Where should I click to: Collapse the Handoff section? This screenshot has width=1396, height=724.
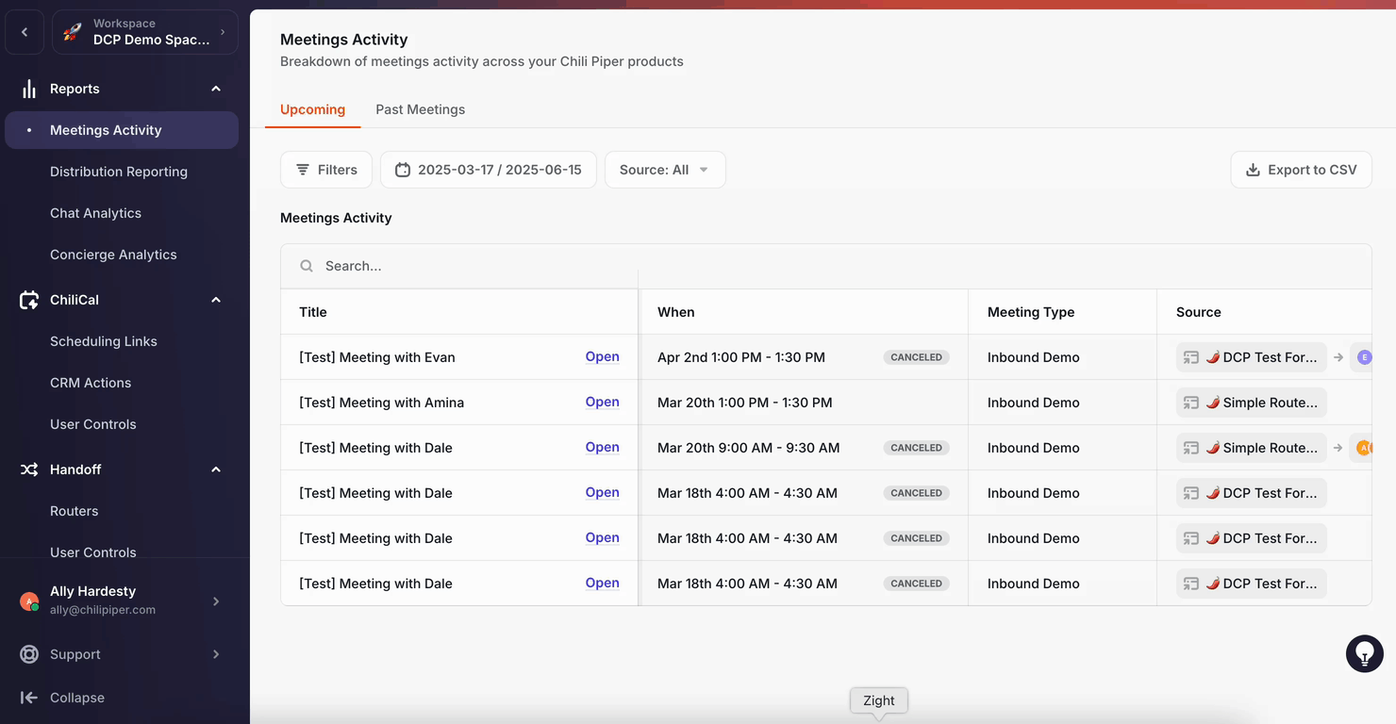pos(216,469)
